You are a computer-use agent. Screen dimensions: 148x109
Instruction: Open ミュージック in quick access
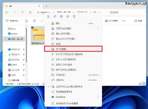pyautogui.click(x=14, y=70)
